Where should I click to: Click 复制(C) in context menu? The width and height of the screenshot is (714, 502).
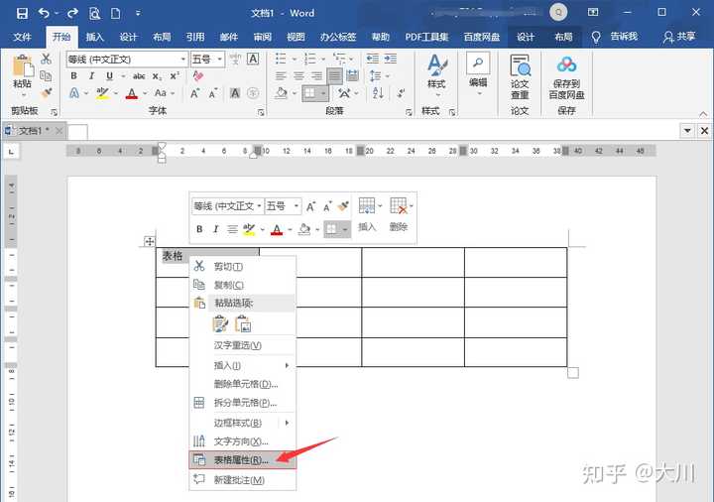[243, 285]
